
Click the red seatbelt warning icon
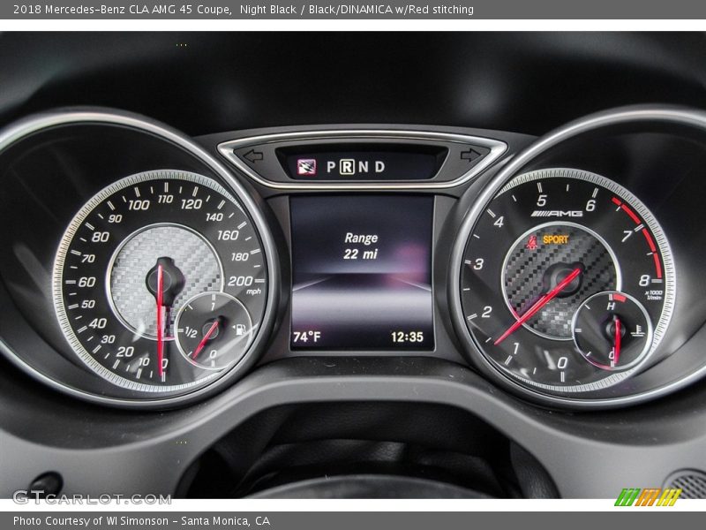[532, 239]
